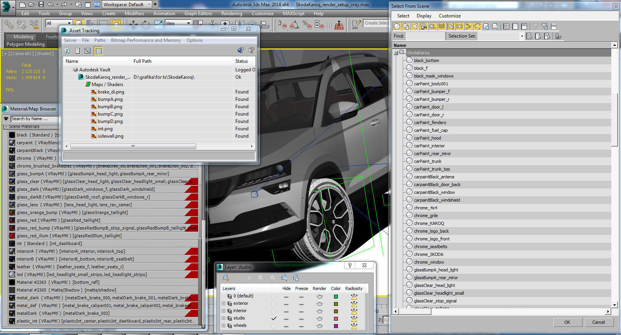Click Save File icon in quick access toolbar
This screenshot has height=335, width=621.
click(x=41, y=5)
